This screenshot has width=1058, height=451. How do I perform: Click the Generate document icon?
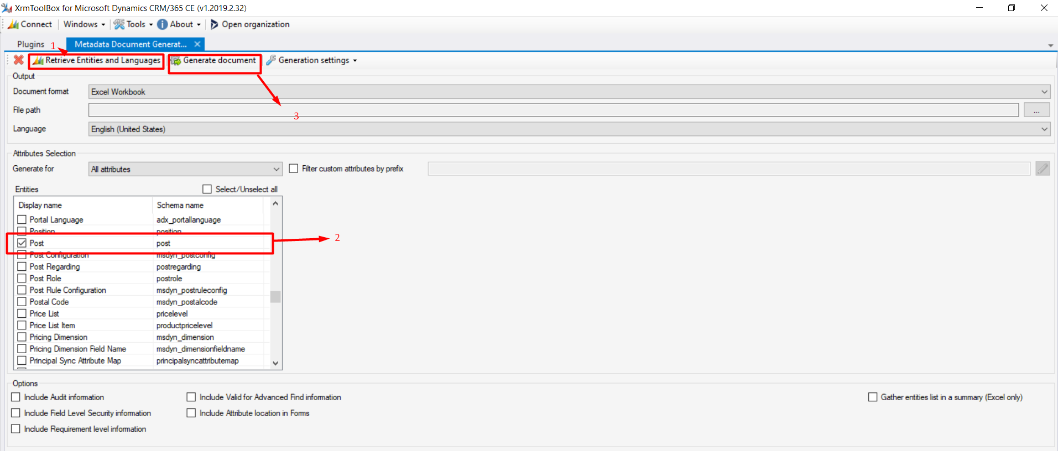tap(176, 61)
